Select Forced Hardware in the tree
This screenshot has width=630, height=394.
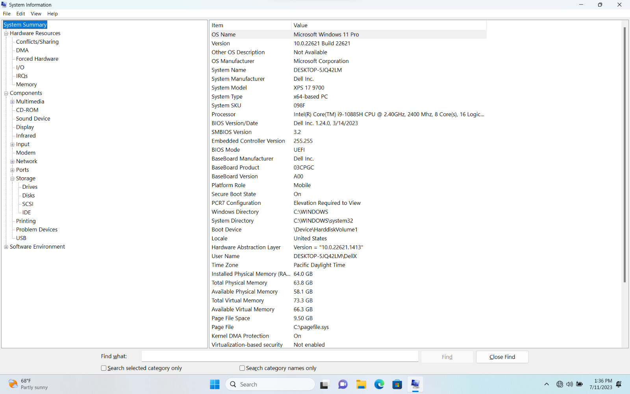click(37, 59)
